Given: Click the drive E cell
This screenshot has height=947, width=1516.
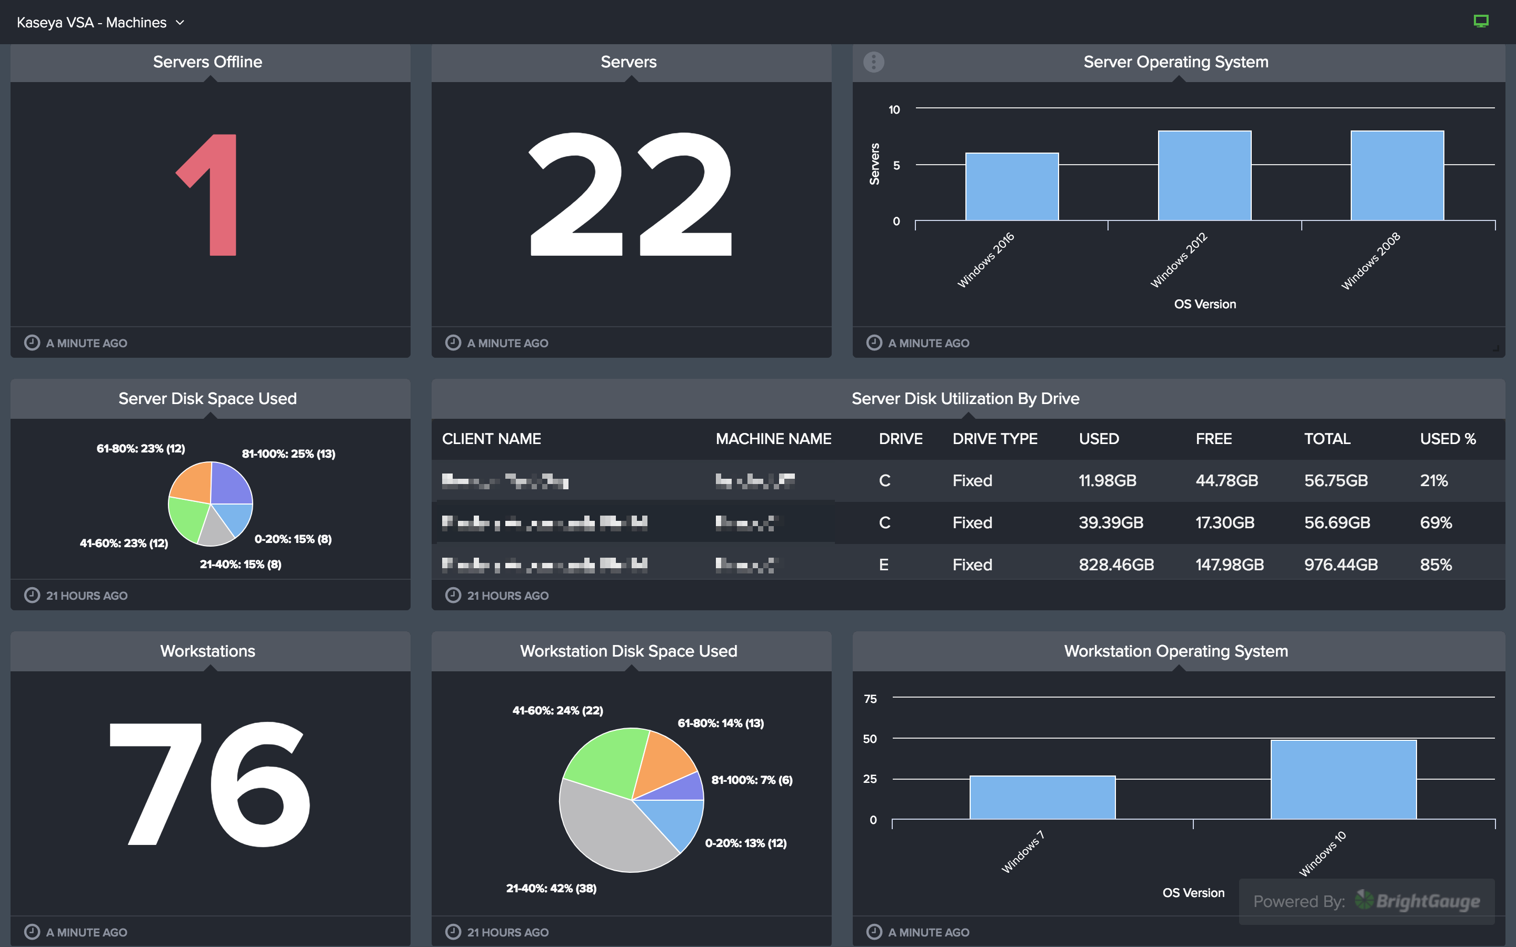Looking at the screenshot, I should click(x=884, y=565).
